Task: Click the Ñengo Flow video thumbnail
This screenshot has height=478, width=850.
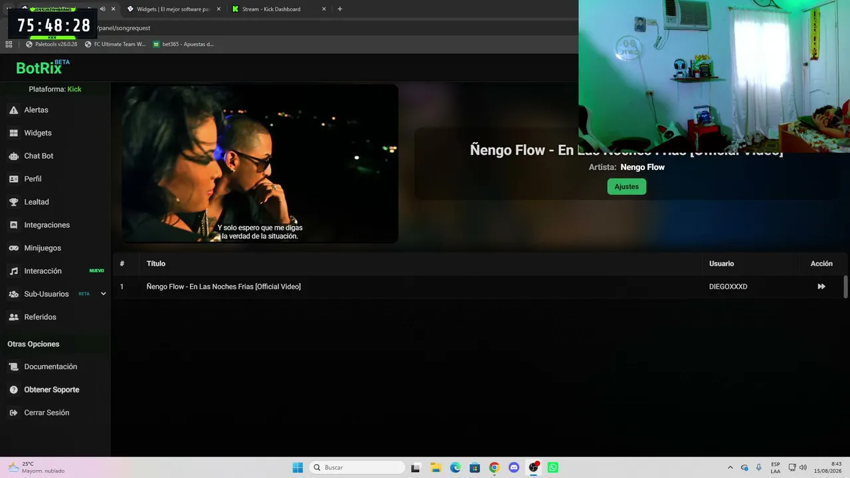Action: [260, 164]
